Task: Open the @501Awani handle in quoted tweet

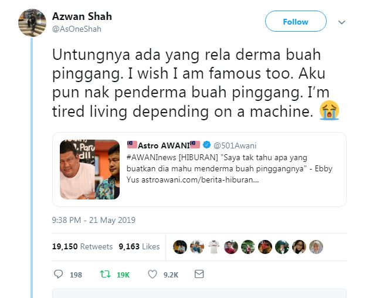Action: (235, 145)
